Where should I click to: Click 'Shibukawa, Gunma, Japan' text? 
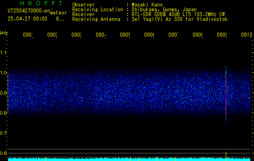(164, 10)
